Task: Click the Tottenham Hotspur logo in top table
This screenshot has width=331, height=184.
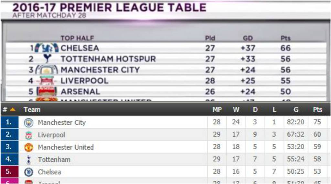Action: (48, 59)
